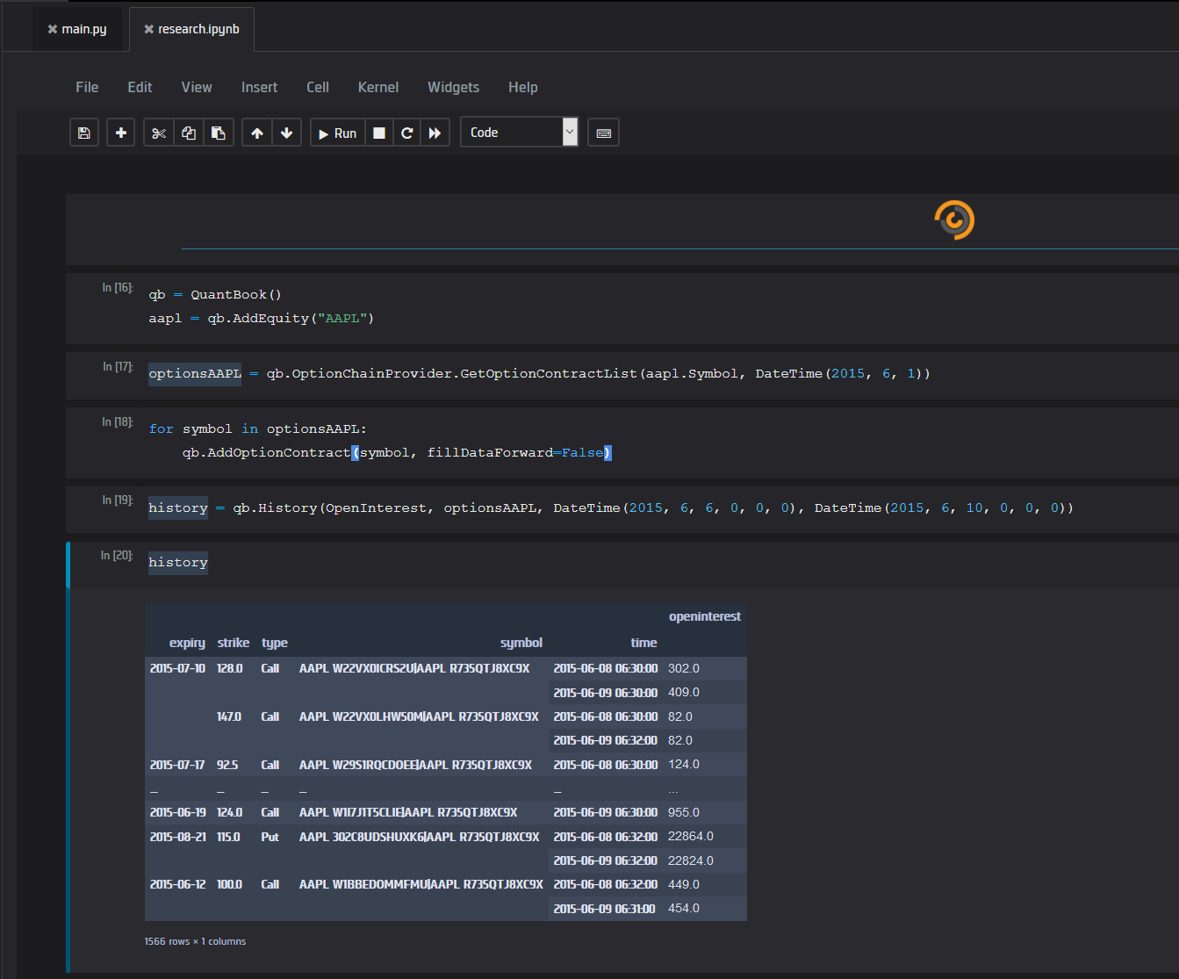This screenshot has height=979, width=1179.
Task: Insert a new cell with the plus icon
Action: (x=120, y=132)
